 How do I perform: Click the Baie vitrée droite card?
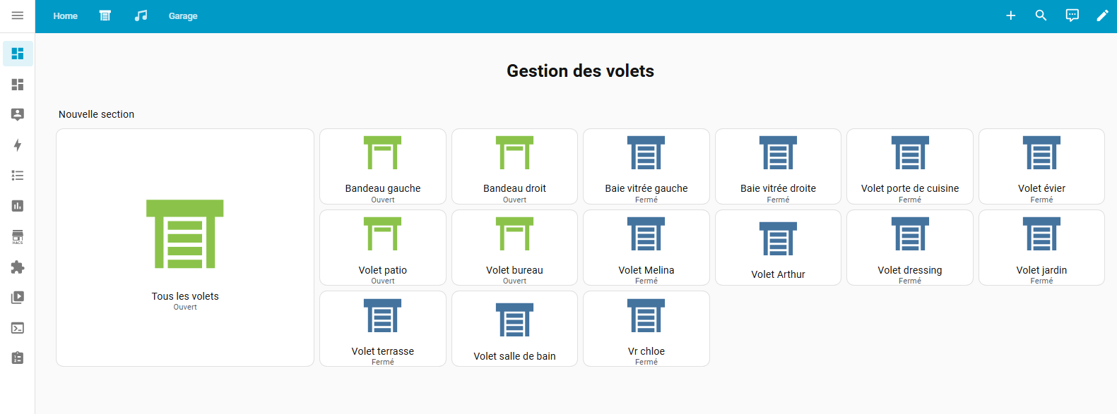tap(778, 166)
